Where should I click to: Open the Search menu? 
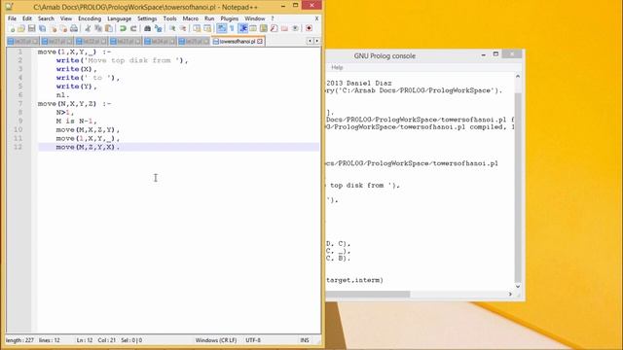(x=46, y=18)
